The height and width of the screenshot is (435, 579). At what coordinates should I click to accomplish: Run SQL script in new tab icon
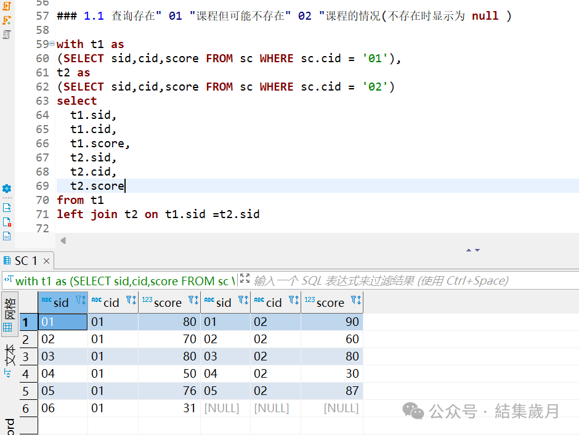click(x=7, y=20)
